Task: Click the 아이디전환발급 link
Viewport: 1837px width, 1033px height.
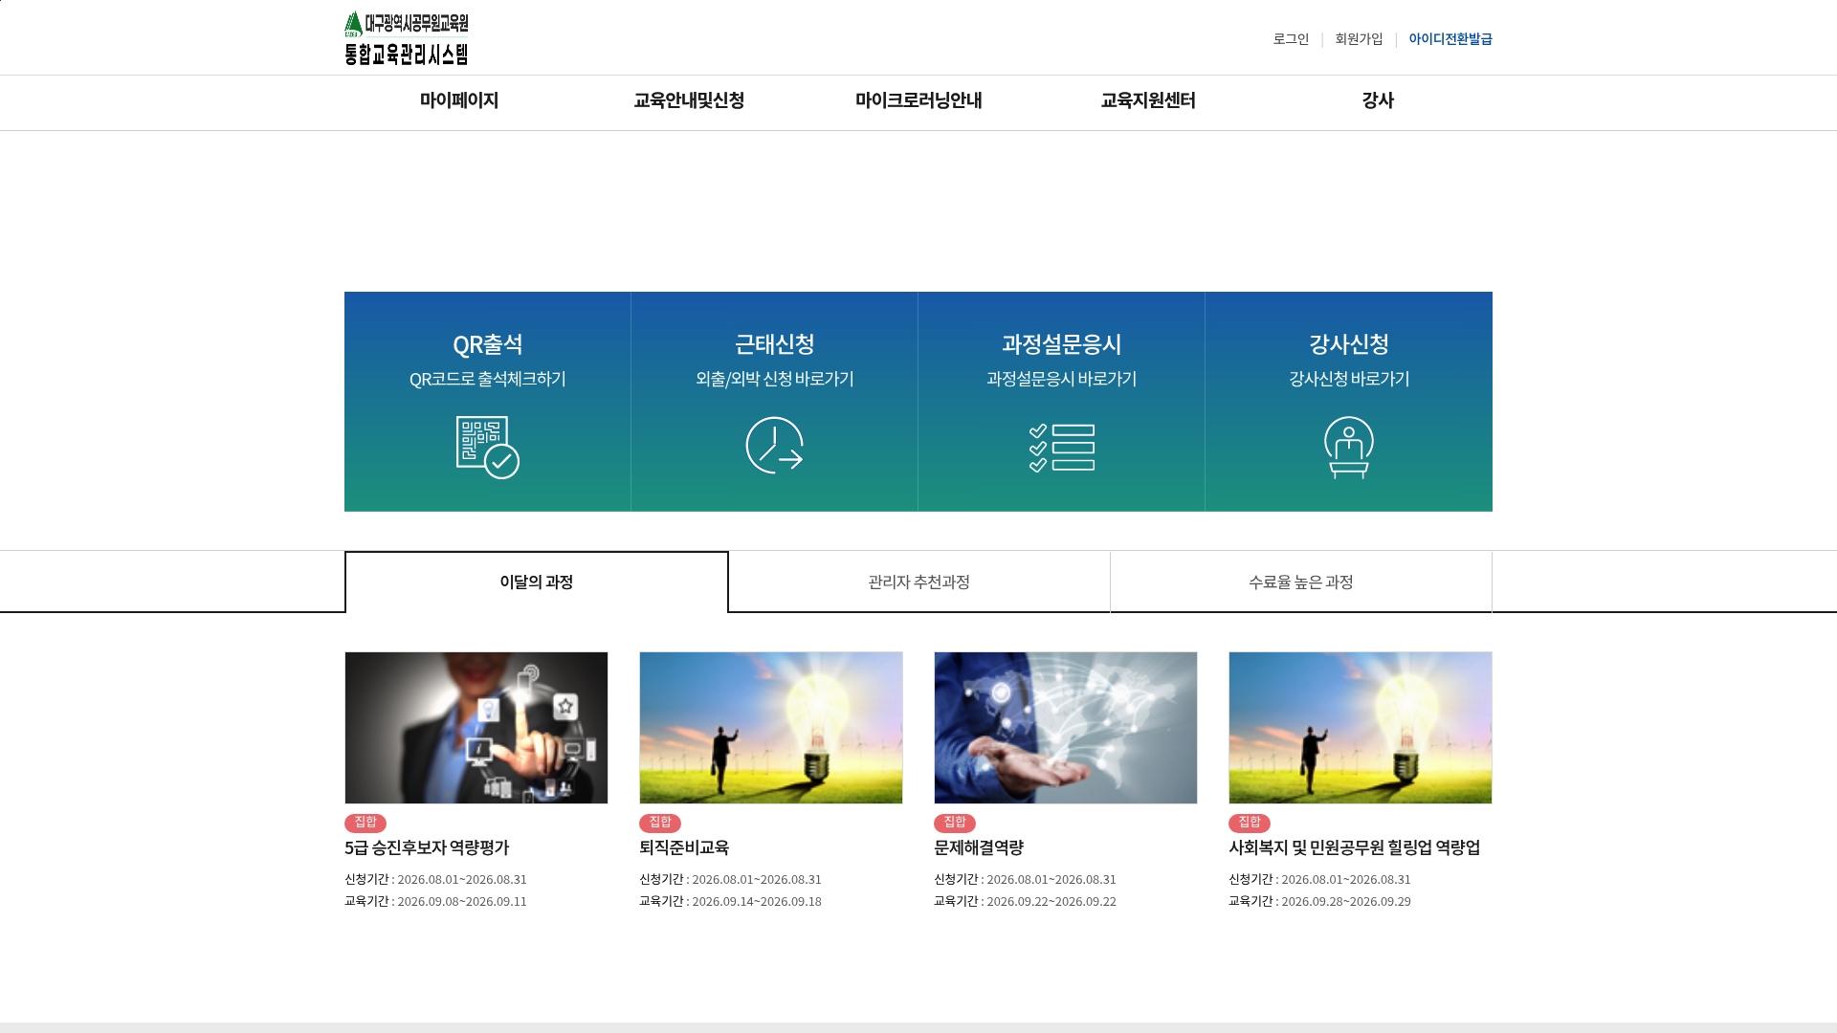Action: [x=1450, y=39]
